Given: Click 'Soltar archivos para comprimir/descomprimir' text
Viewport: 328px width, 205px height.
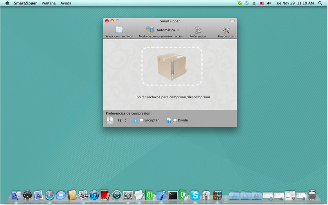Looking at the screenshot, I should [174, 97].
